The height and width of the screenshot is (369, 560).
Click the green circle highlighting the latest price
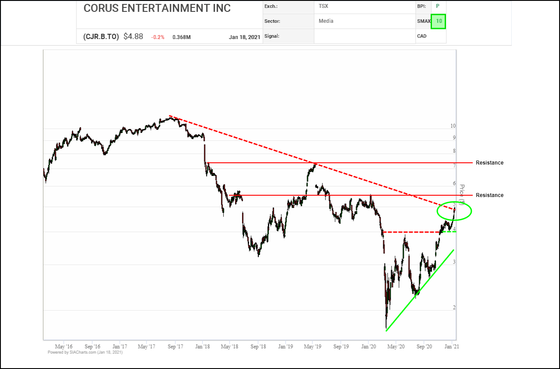pos(454,211)
